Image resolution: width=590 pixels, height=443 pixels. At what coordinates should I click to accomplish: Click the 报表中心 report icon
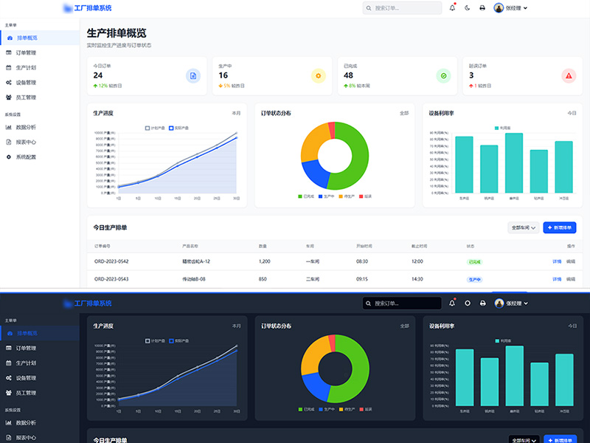pyautogui.click(x=9, y=142)
